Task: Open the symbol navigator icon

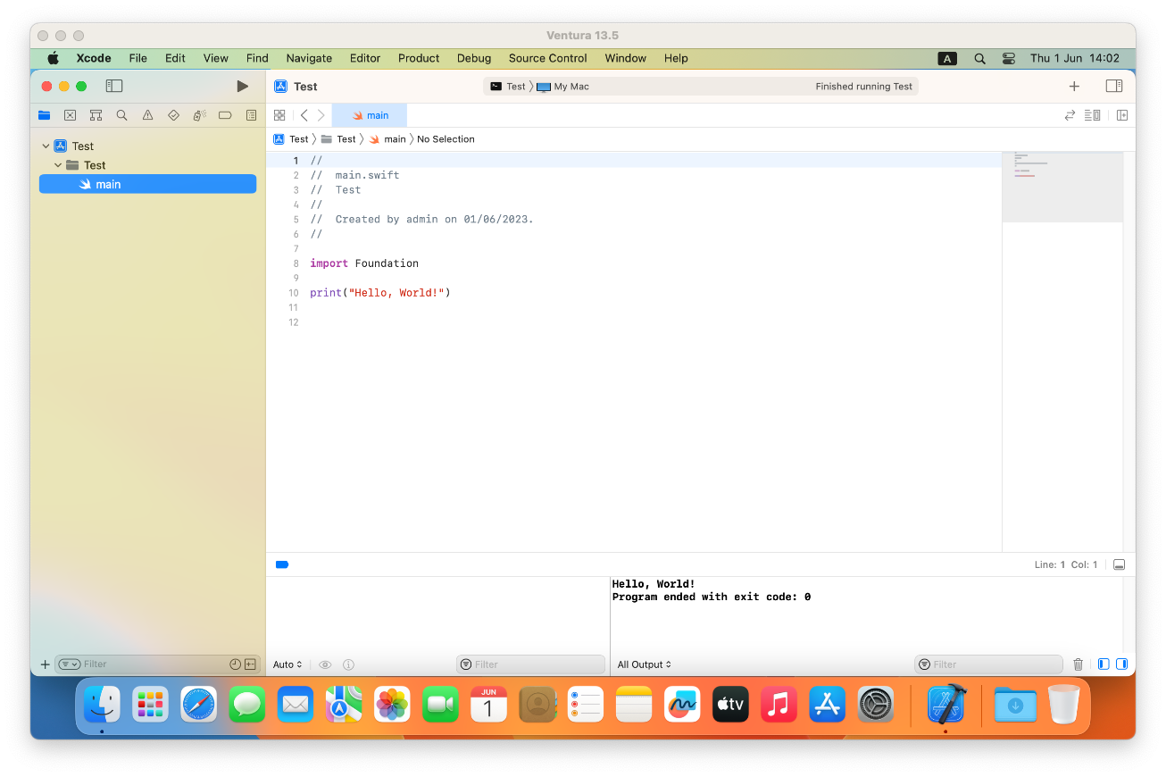Action: [96, 115]
